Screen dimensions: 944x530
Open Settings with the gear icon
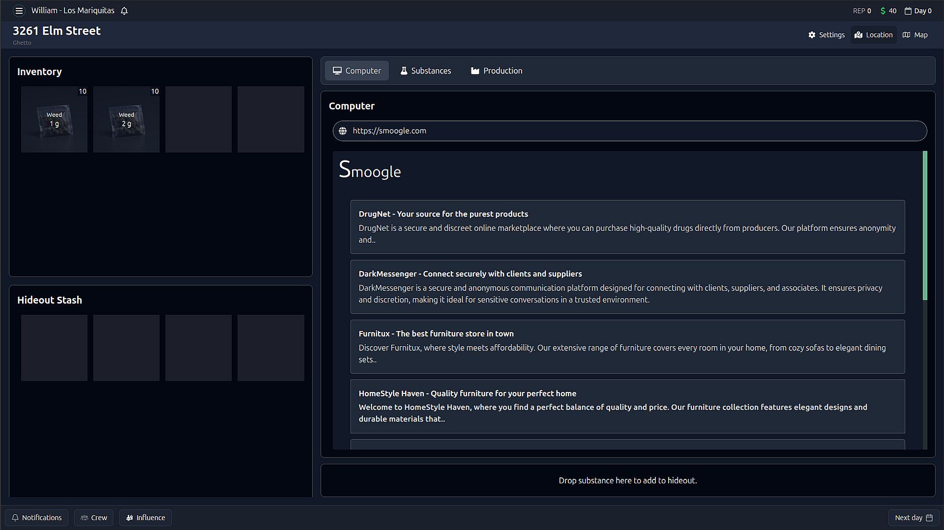point(826,35)
